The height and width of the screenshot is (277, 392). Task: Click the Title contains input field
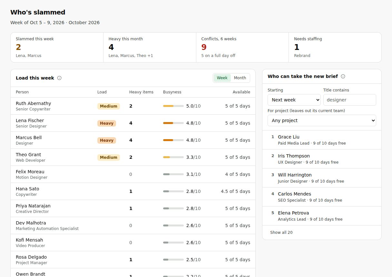coord(349,100)
